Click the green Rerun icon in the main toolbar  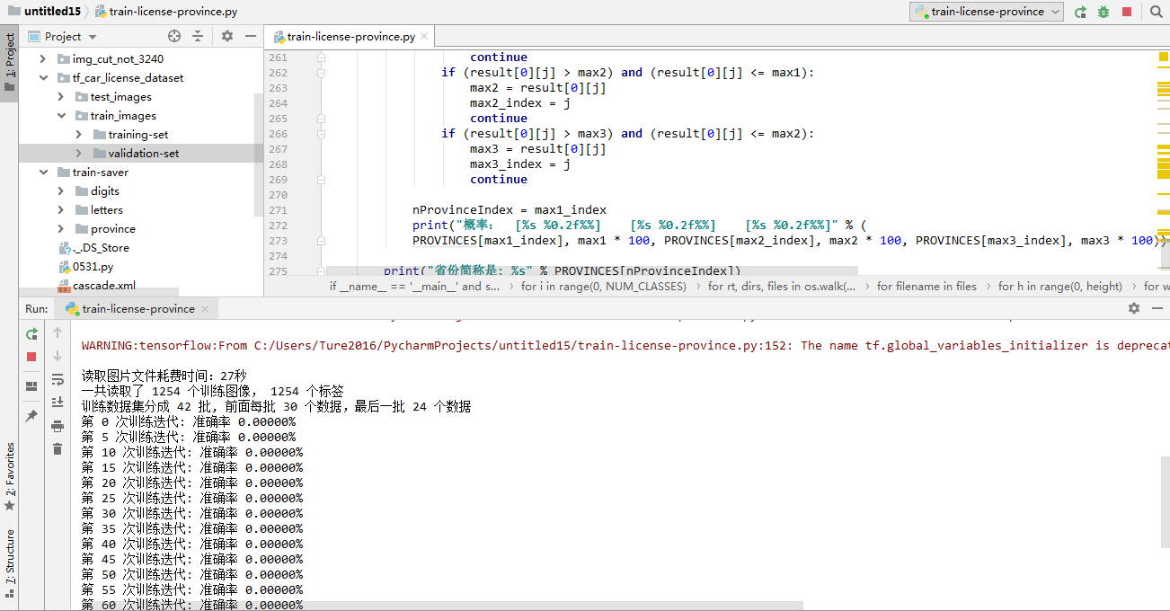click(x=1080, y=12)
